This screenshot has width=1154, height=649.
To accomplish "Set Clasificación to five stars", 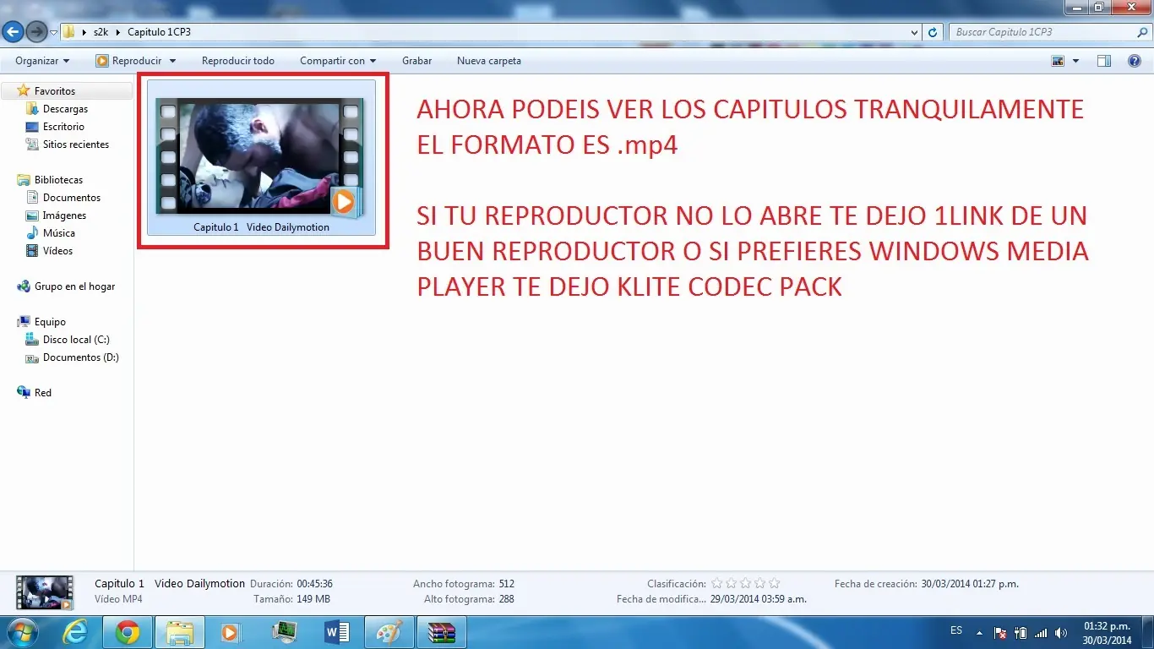I will 774,583.
